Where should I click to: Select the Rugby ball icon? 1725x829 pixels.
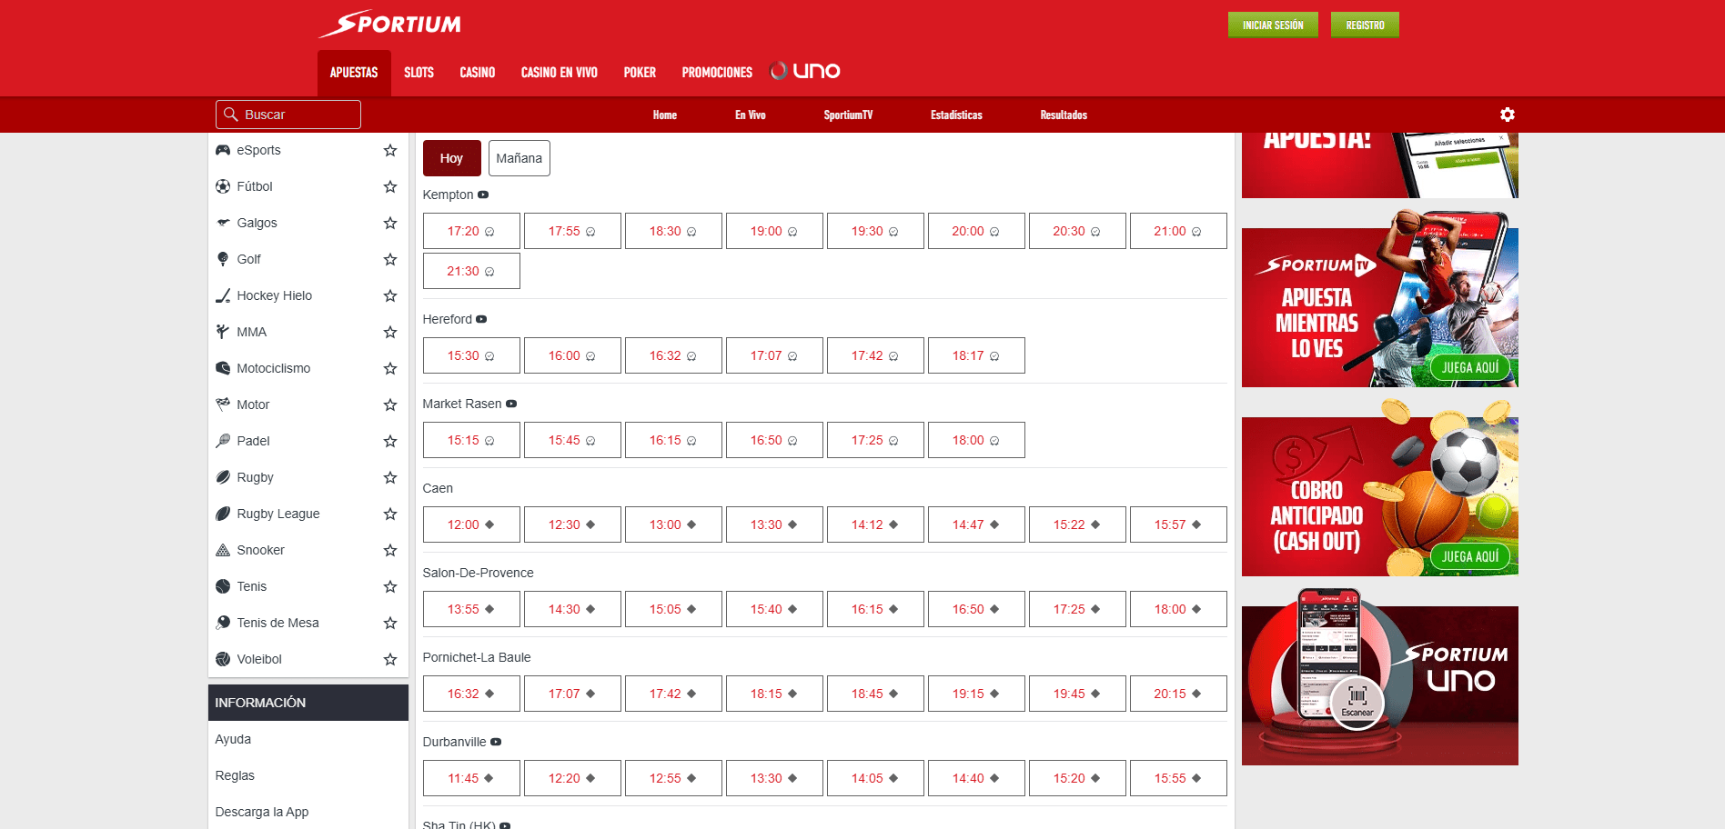pyautogui.click(x=223, y=477)
